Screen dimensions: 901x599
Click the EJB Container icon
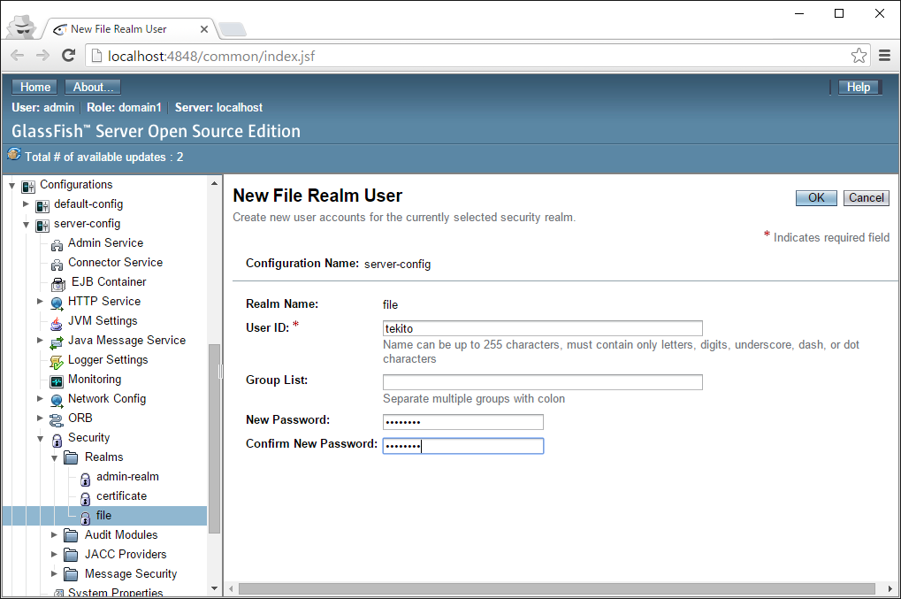click(x=58, y=284)
